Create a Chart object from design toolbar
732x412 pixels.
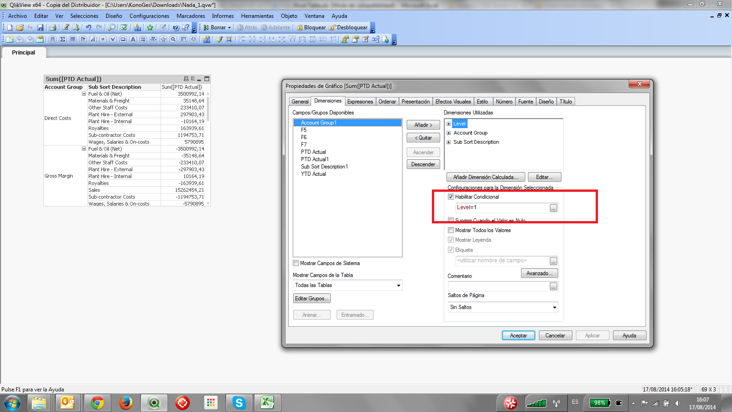[x=93, y=39]
